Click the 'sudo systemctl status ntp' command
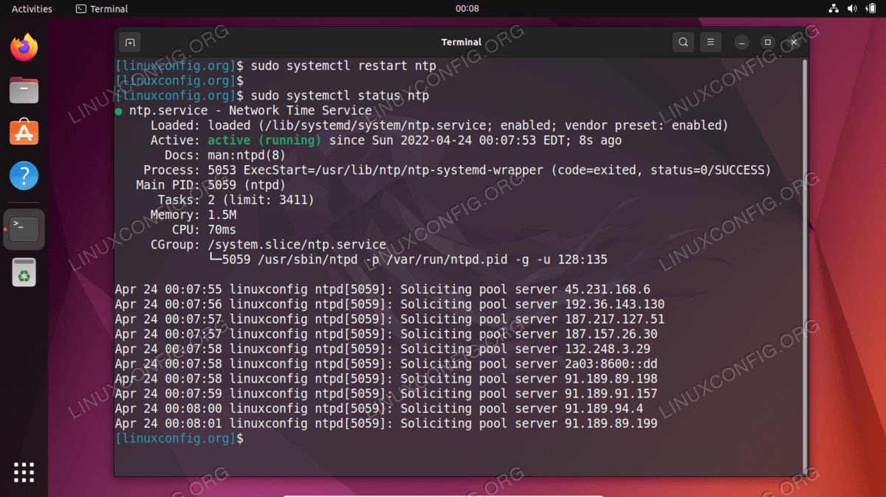 [340, 96]
